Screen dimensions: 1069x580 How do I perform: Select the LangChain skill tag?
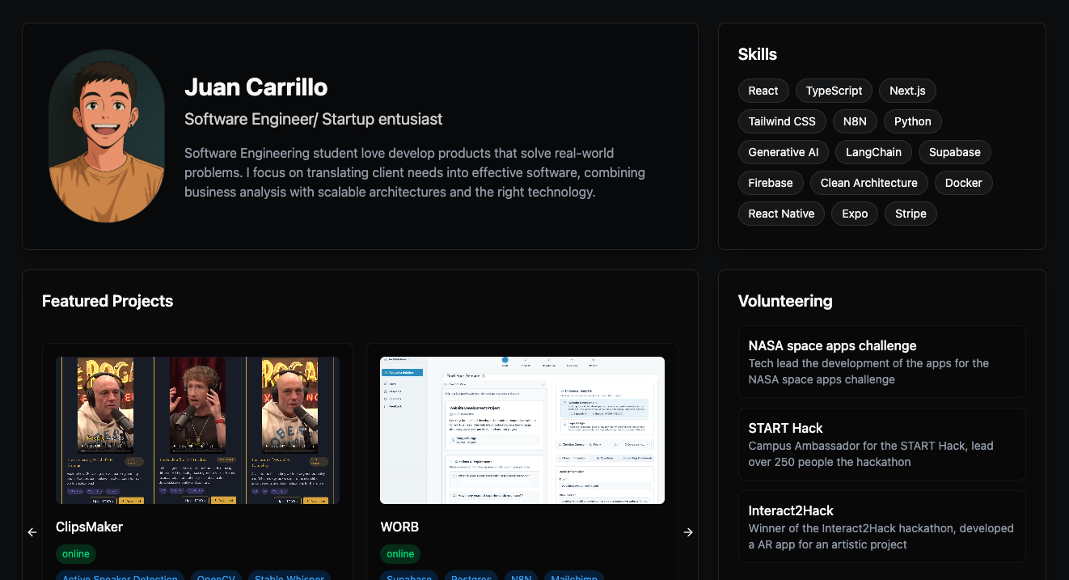coord(873,152)
